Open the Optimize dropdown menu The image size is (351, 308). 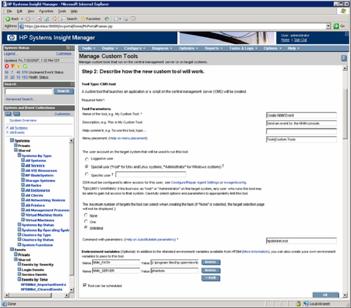[x=189, y=48]
